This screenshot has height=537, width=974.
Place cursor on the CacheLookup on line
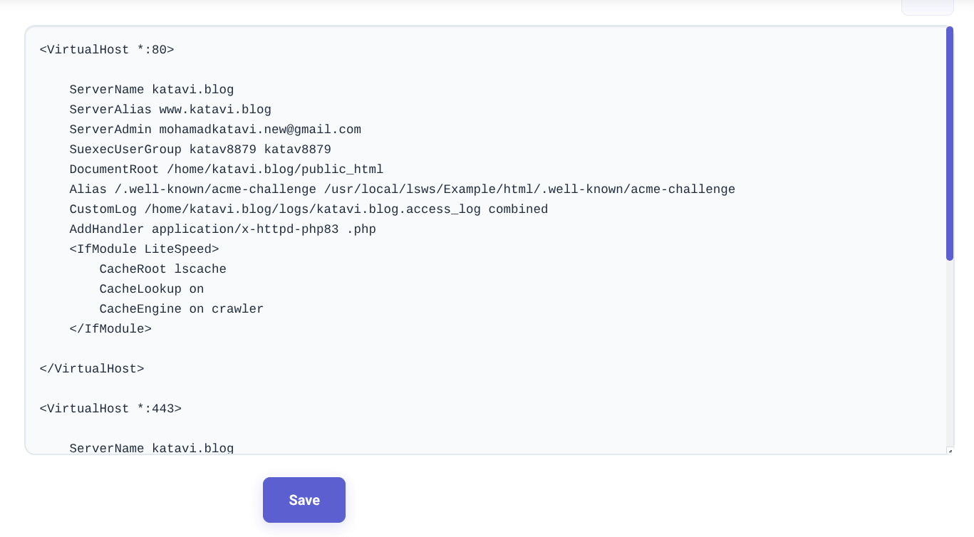tap(151, 289)
